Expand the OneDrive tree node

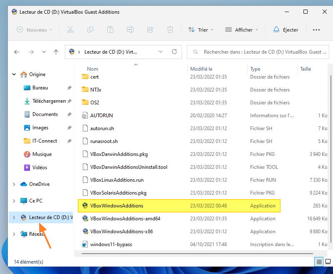point(15,184)
